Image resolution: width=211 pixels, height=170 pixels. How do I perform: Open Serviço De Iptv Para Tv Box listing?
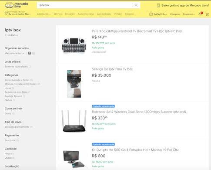(112, 69)
